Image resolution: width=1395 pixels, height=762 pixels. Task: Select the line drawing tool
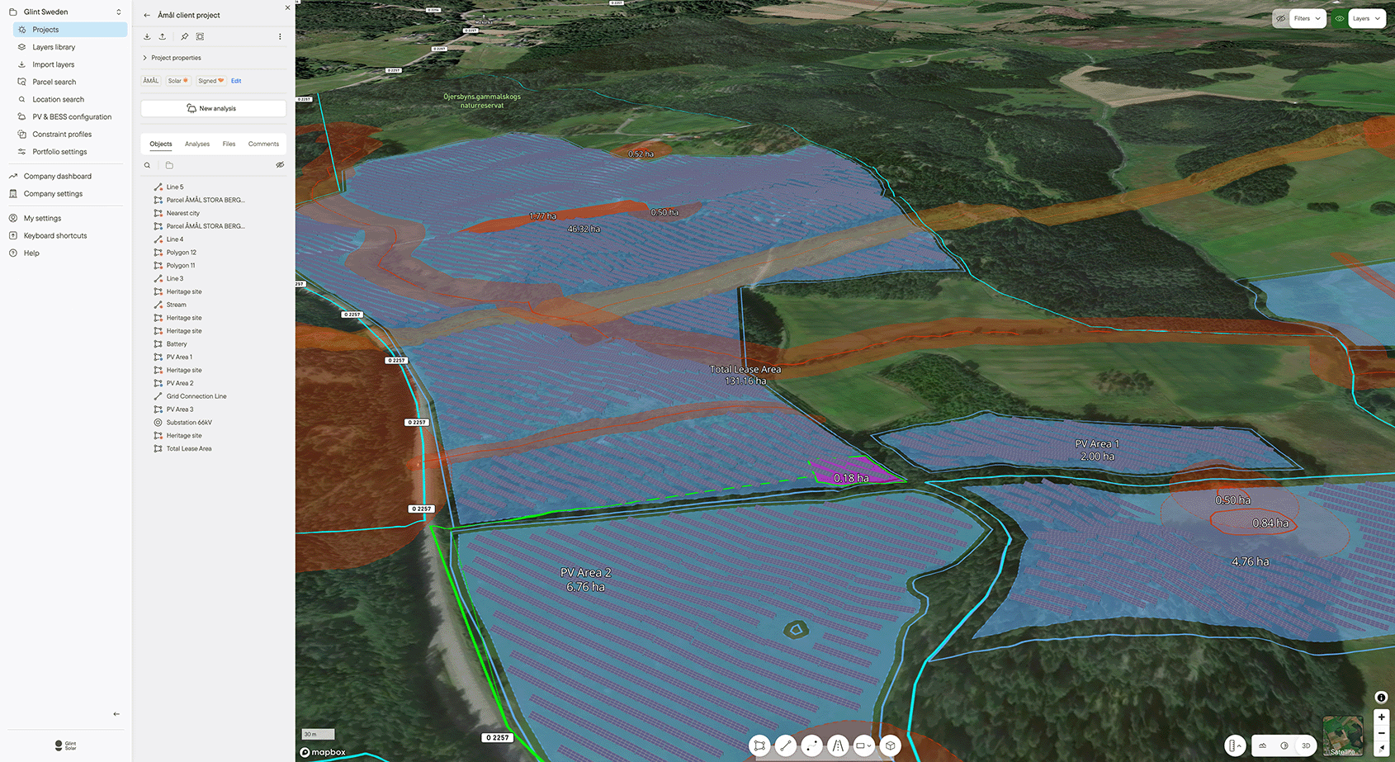pos(786,745)
